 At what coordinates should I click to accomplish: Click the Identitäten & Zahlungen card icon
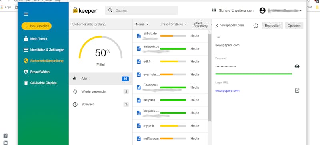click(26, 50)
